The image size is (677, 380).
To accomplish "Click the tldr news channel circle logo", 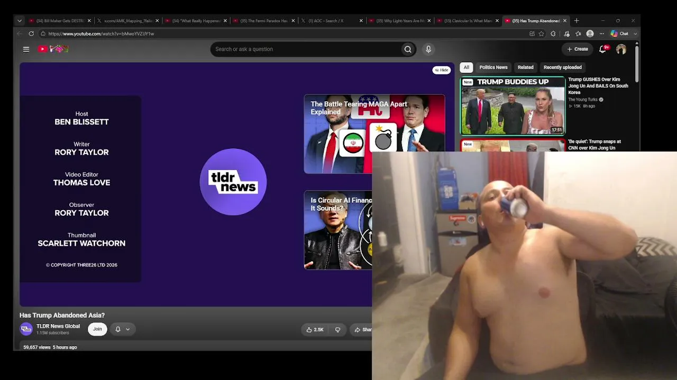I will coord(233,182).
